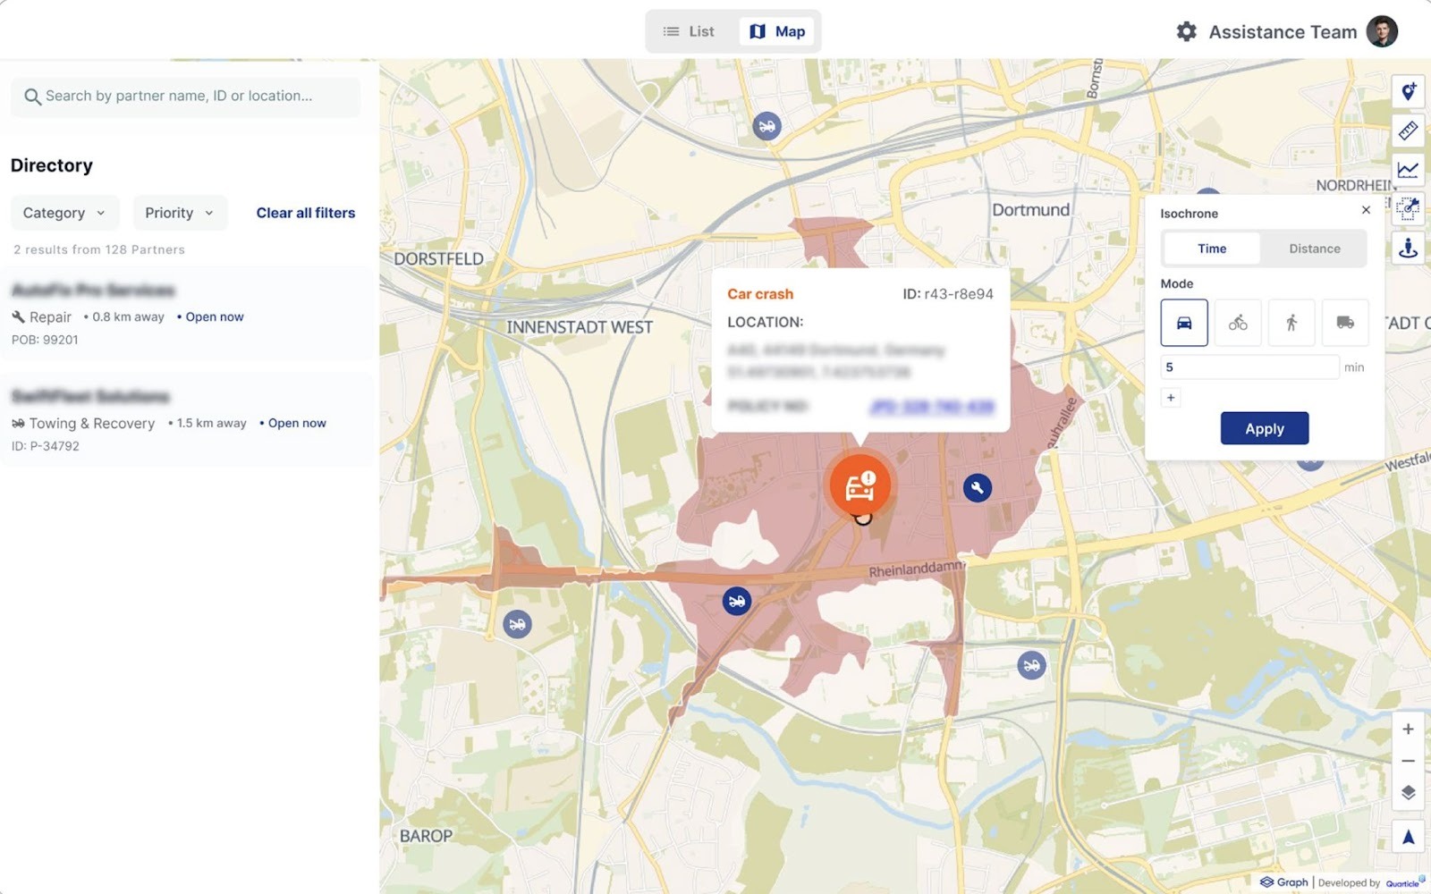The image size is (1431, 894).
Task: Reset map orientation with compass arrow
Action: [1408, 837]
